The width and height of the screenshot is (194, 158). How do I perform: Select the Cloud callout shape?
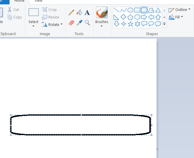click(x=158, y=24)
